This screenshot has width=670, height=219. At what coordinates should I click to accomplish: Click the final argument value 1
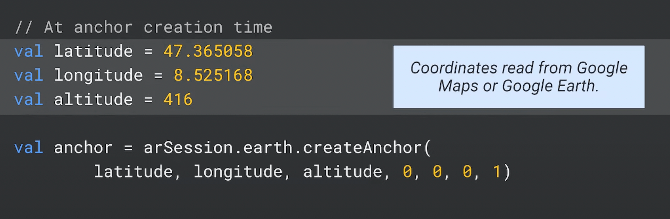pos(497,172)
